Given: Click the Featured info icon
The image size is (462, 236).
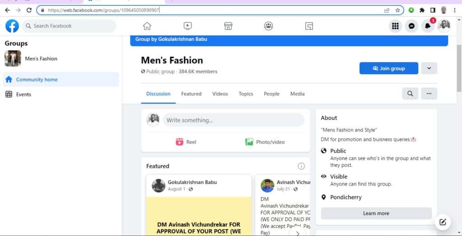Looking at the screenshot, I should tap(301, 166).
